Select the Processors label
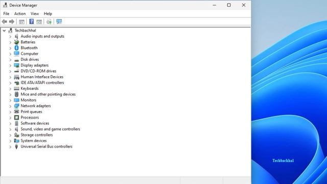The height and width of the screenshot is (184, 327). [x=30, y=118]
